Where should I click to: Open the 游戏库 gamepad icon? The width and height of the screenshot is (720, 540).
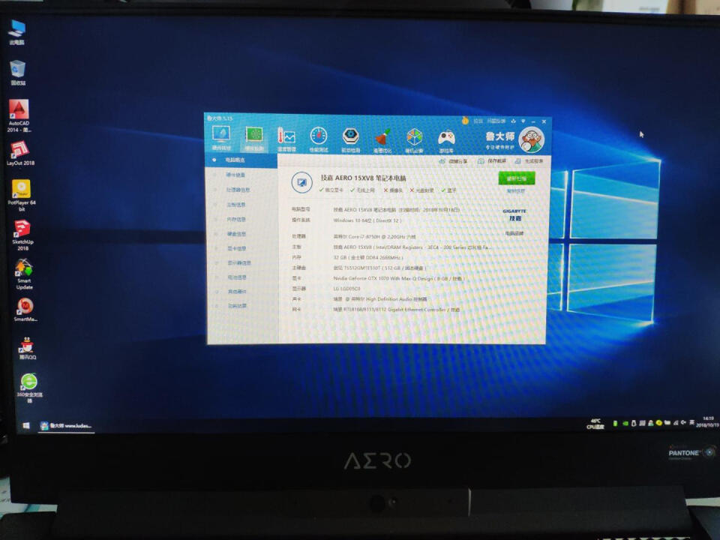[446, 140]
